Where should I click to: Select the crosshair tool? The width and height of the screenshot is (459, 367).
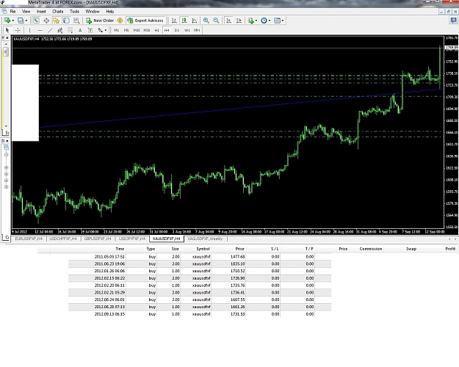18,30
